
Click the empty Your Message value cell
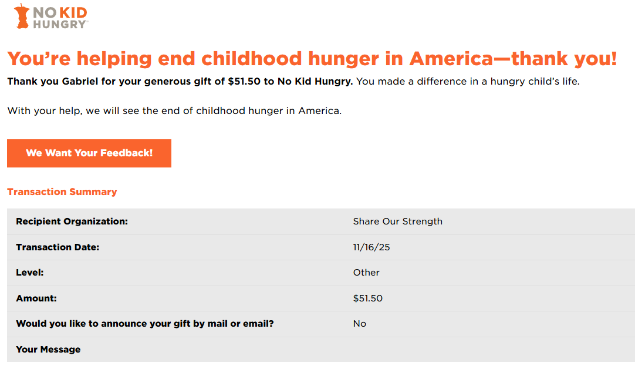pyautogui.click(x=470, y=350)
